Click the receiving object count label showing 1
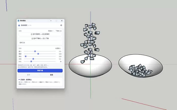This screenshot has height=110, width=177. click(x=51, y=31)
